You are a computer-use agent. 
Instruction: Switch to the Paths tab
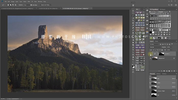tap(157, 41)
